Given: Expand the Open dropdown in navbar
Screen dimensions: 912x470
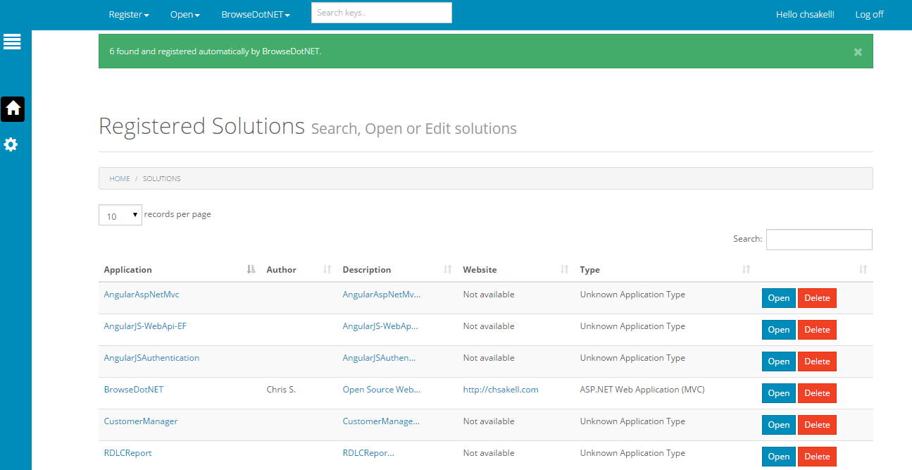Looking at the screenshot, I should click(x=185, y=15).
